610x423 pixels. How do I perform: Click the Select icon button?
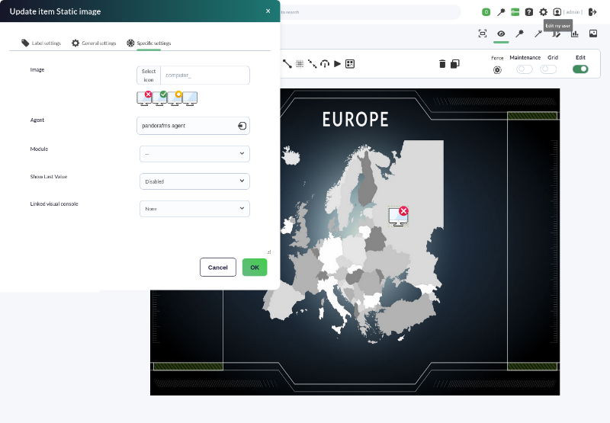tap(149, 75)
